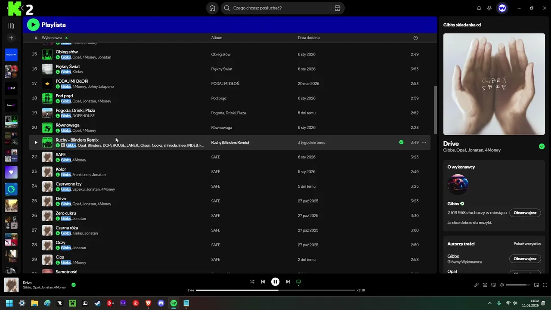Pause the current song

(275, 282)
